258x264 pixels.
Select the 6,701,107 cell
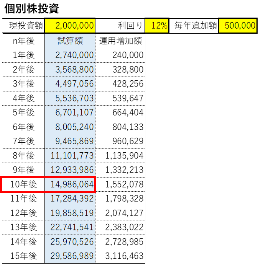coord(70,112)
